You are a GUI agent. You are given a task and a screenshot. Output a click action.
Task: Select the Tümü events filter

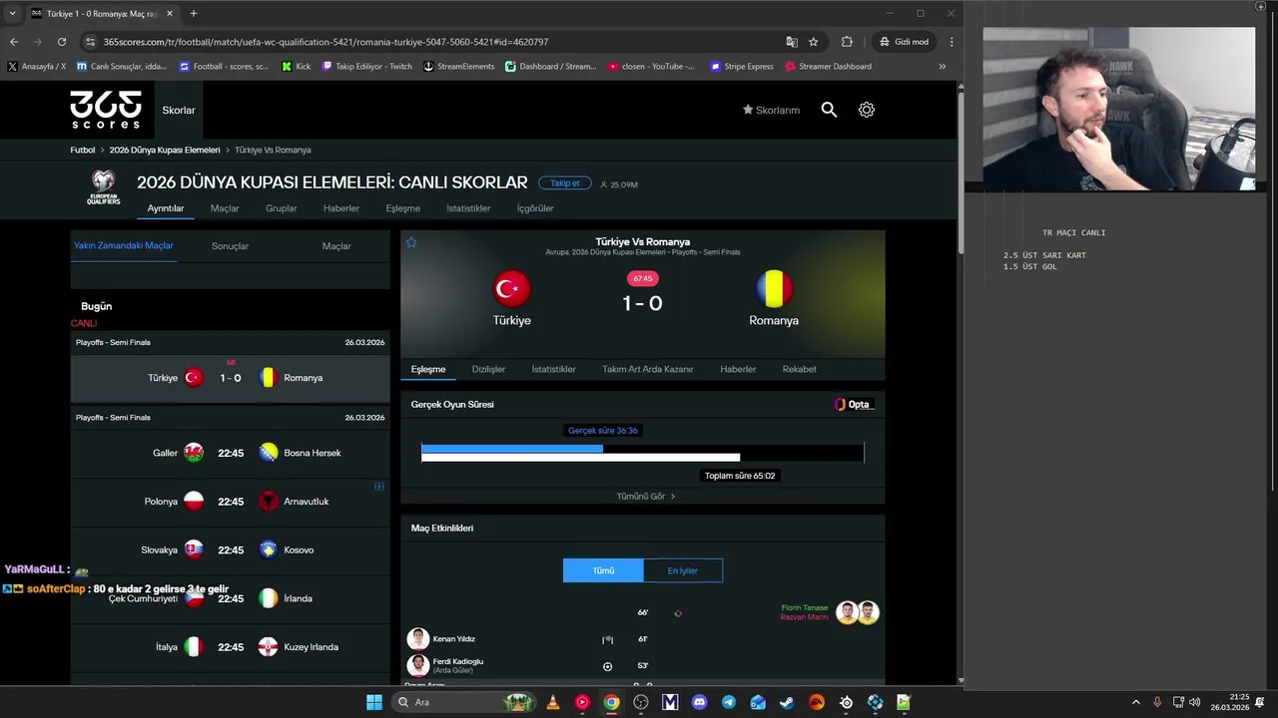(603, 570)
